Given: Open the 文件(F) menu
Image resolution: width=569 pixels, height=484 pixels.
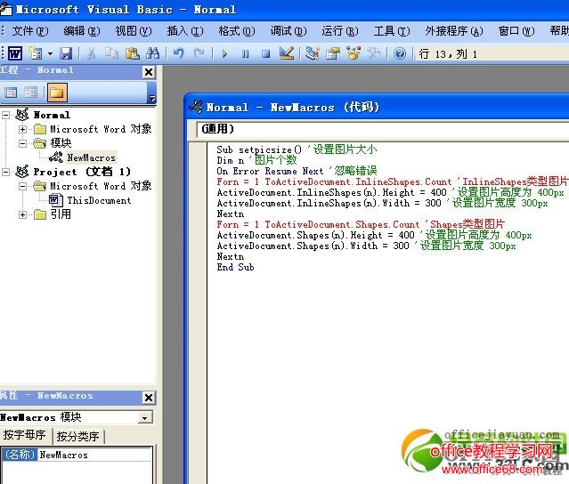Looking at the screenshot, I should tap(29, 31).
